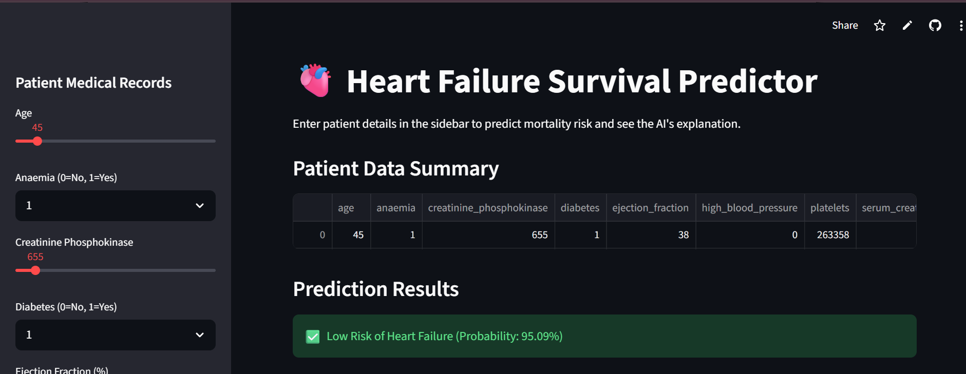
Task: Click the platelets value 263358 cell
Action: [832, 235]
